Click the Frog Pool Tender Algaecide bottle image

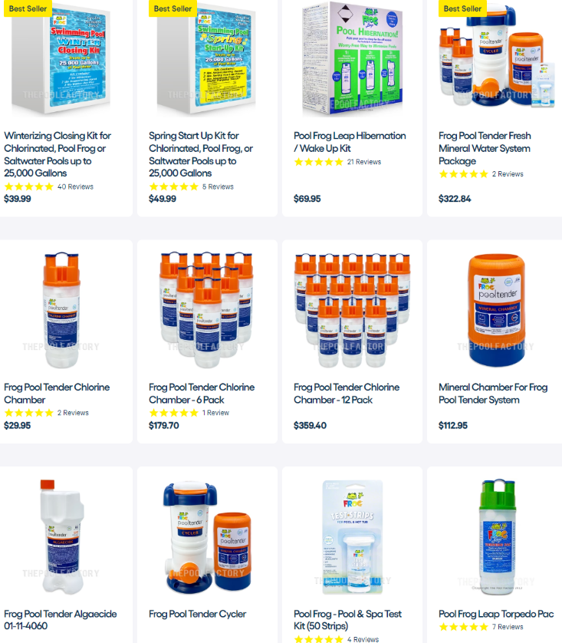61,536
